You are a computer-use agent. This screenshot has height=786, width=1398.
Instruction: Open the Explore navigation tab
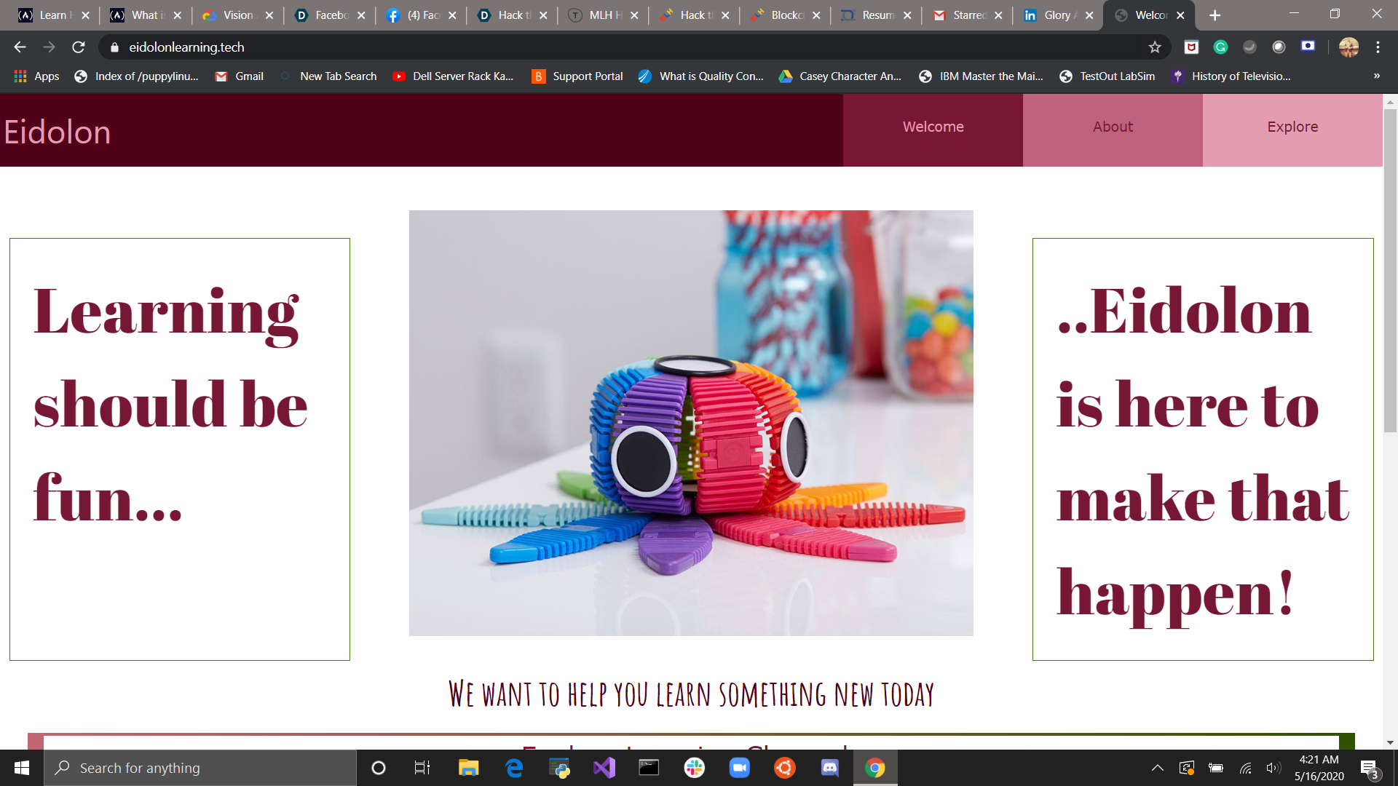tap(1292, 127)
